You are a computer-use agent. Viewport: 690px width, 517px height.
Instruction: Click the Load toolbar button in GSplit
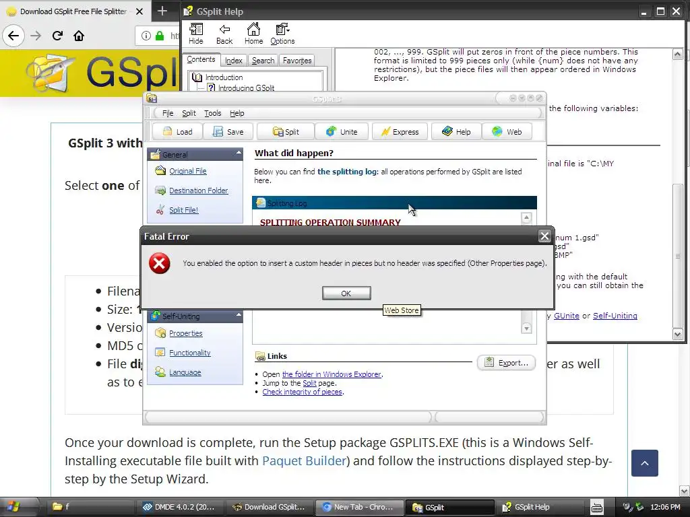[x=177, y=132]
